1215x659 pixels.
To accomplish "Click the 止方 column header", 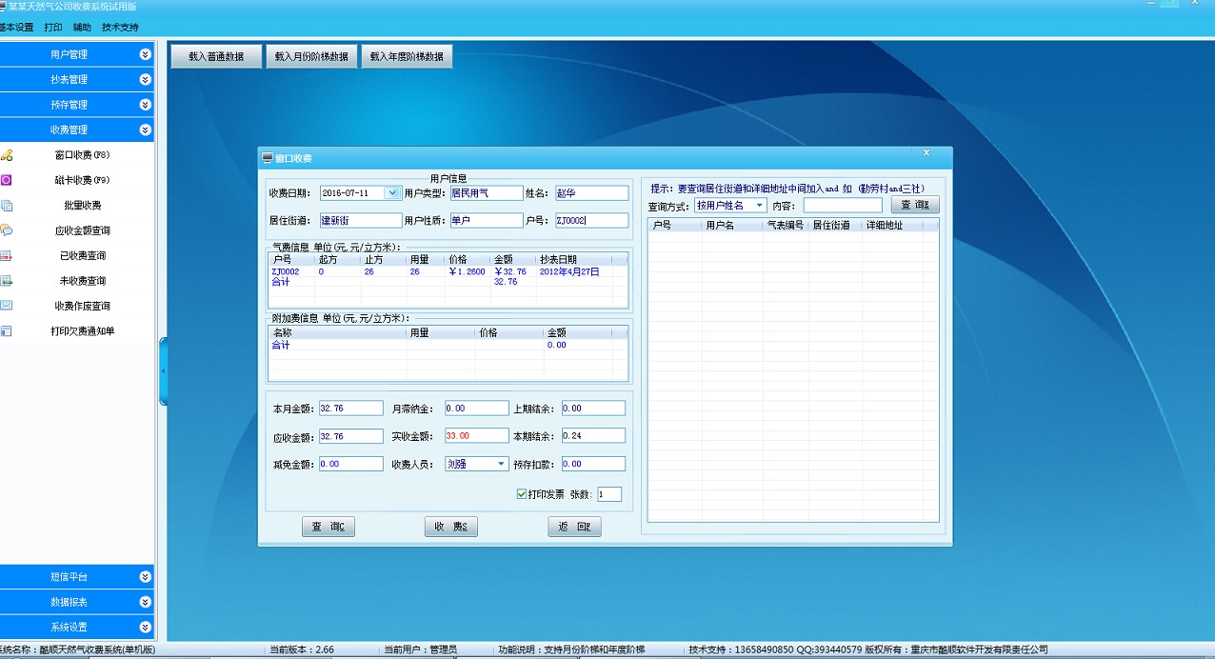I will 384,259.
